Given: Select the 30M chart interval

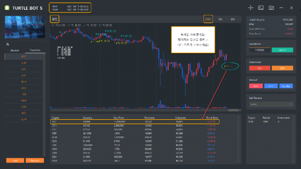Looking at the screenshot, I should pos(208,19).
